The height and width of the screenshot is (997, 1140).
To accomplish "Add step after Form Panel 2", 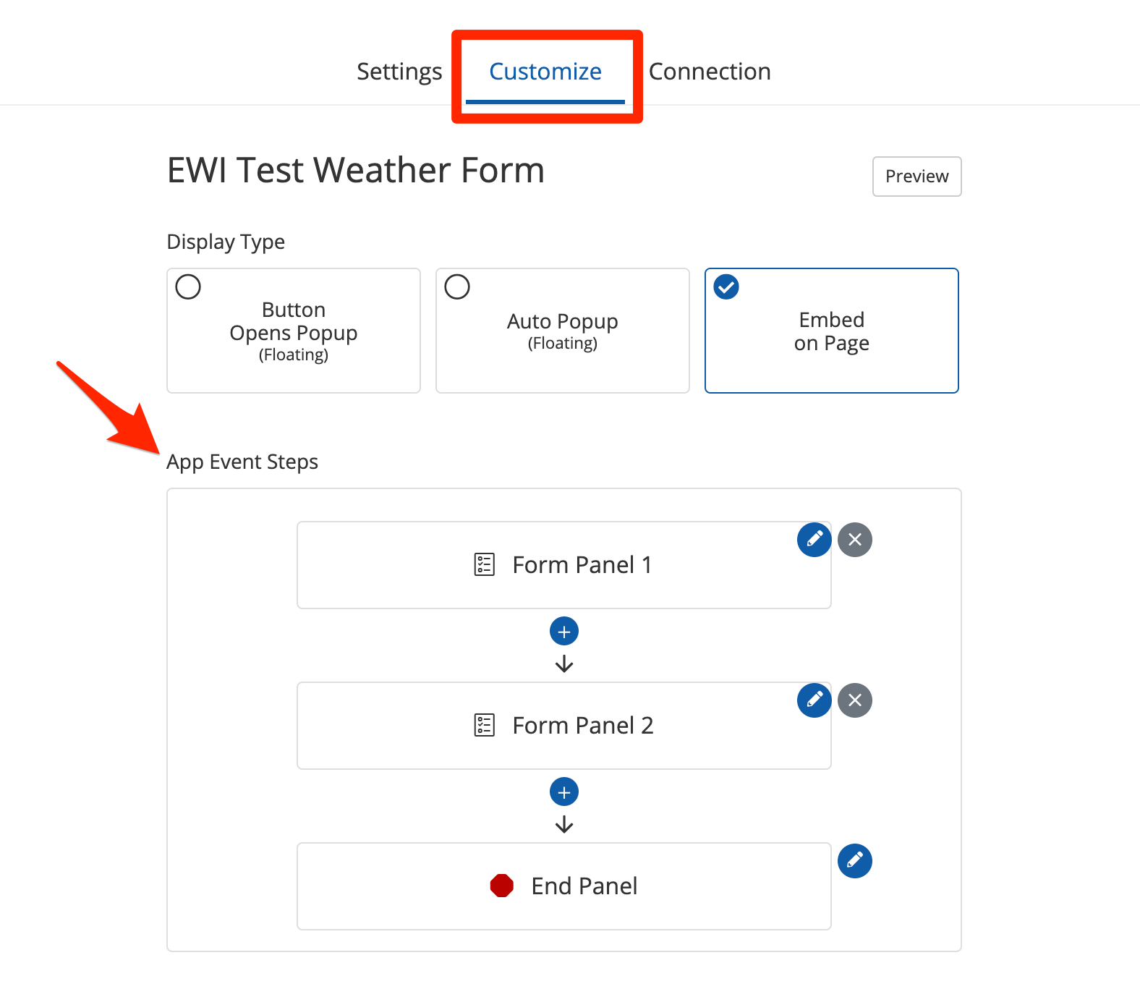I will [564, 792].
